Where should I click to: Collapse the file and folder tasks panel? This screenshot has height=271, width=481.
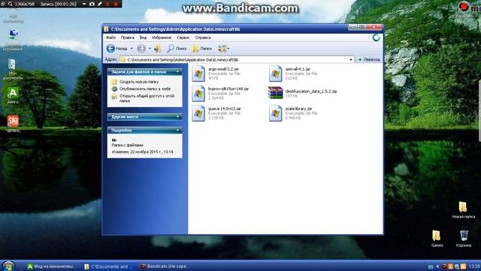tap(177, 72)
